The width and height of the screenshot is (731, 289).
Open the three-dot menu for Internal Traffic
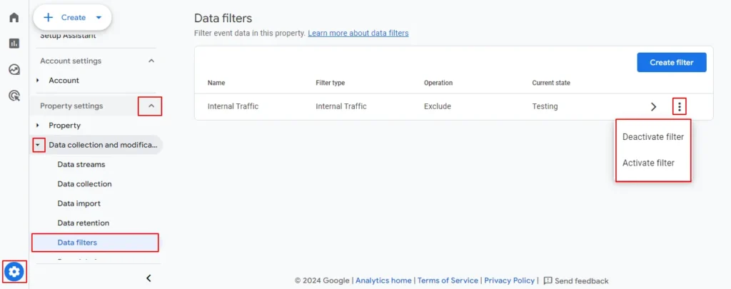point(680,106)
